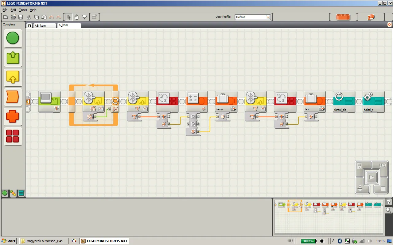The image size is (393, 245).
Task: Click the volume speaker tray icon
Action: pos(370,241)
